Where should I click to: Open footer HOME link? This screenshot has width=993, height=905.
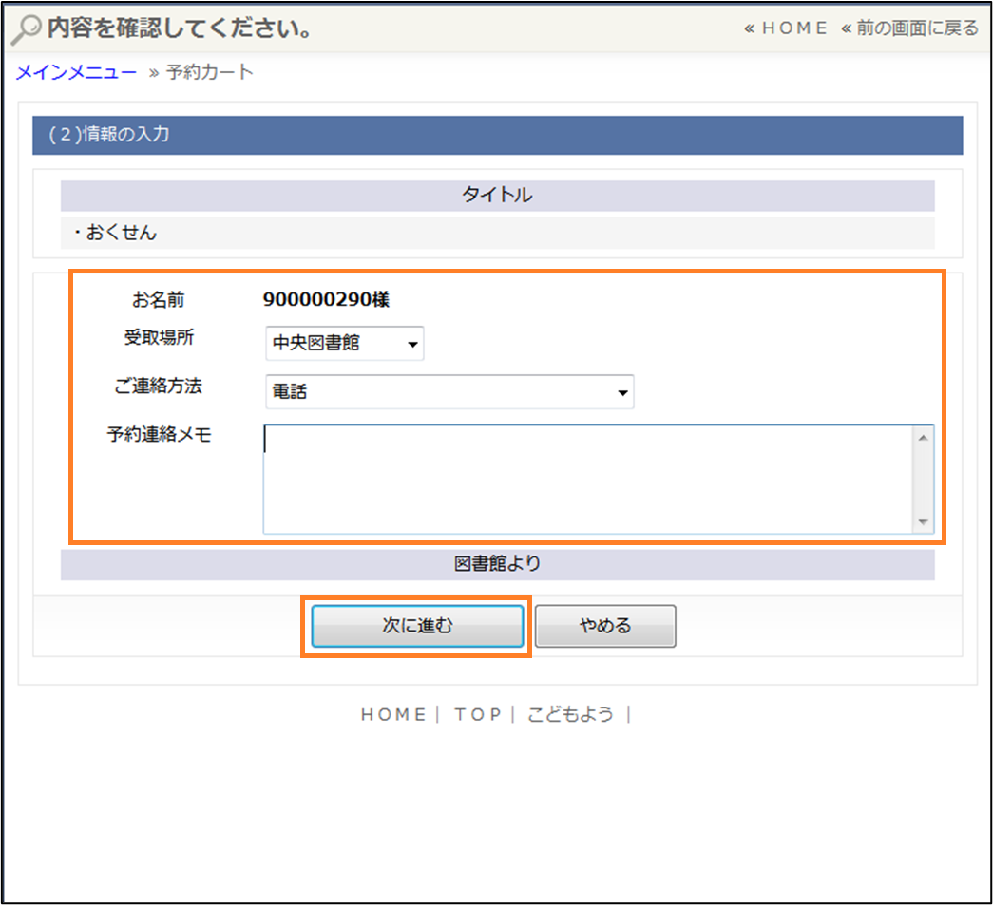393,714
